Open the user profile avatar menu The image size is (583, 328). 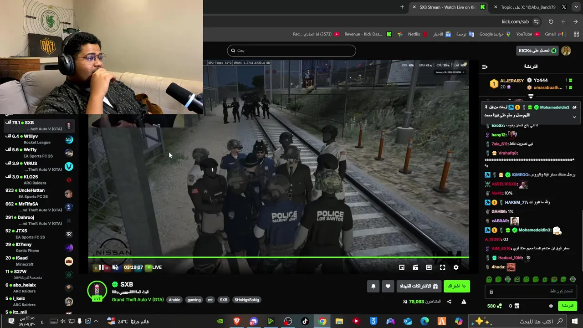(x=566, y=51)
